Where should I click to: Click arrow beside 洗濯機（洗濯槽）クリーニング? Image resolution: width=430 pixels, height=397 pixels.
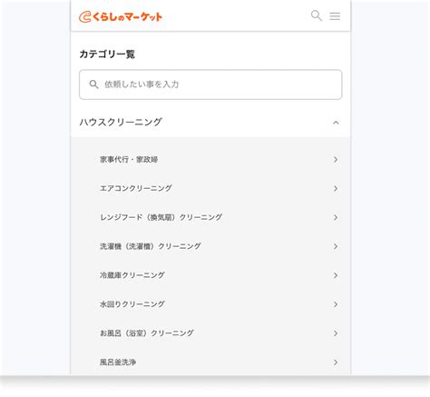click(336, 246)
